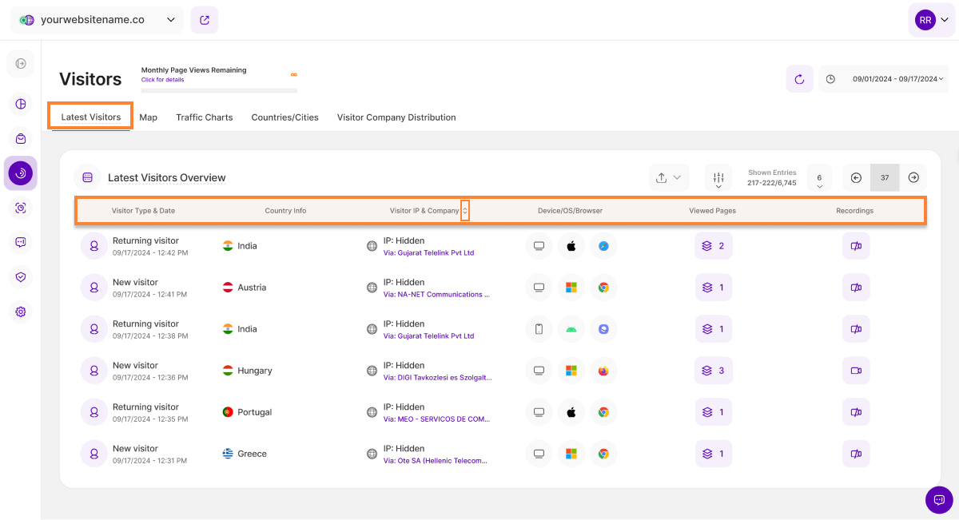The image size is (959, 520).
Task: Click the page number 37 field
Action: (x=885, y=177)
